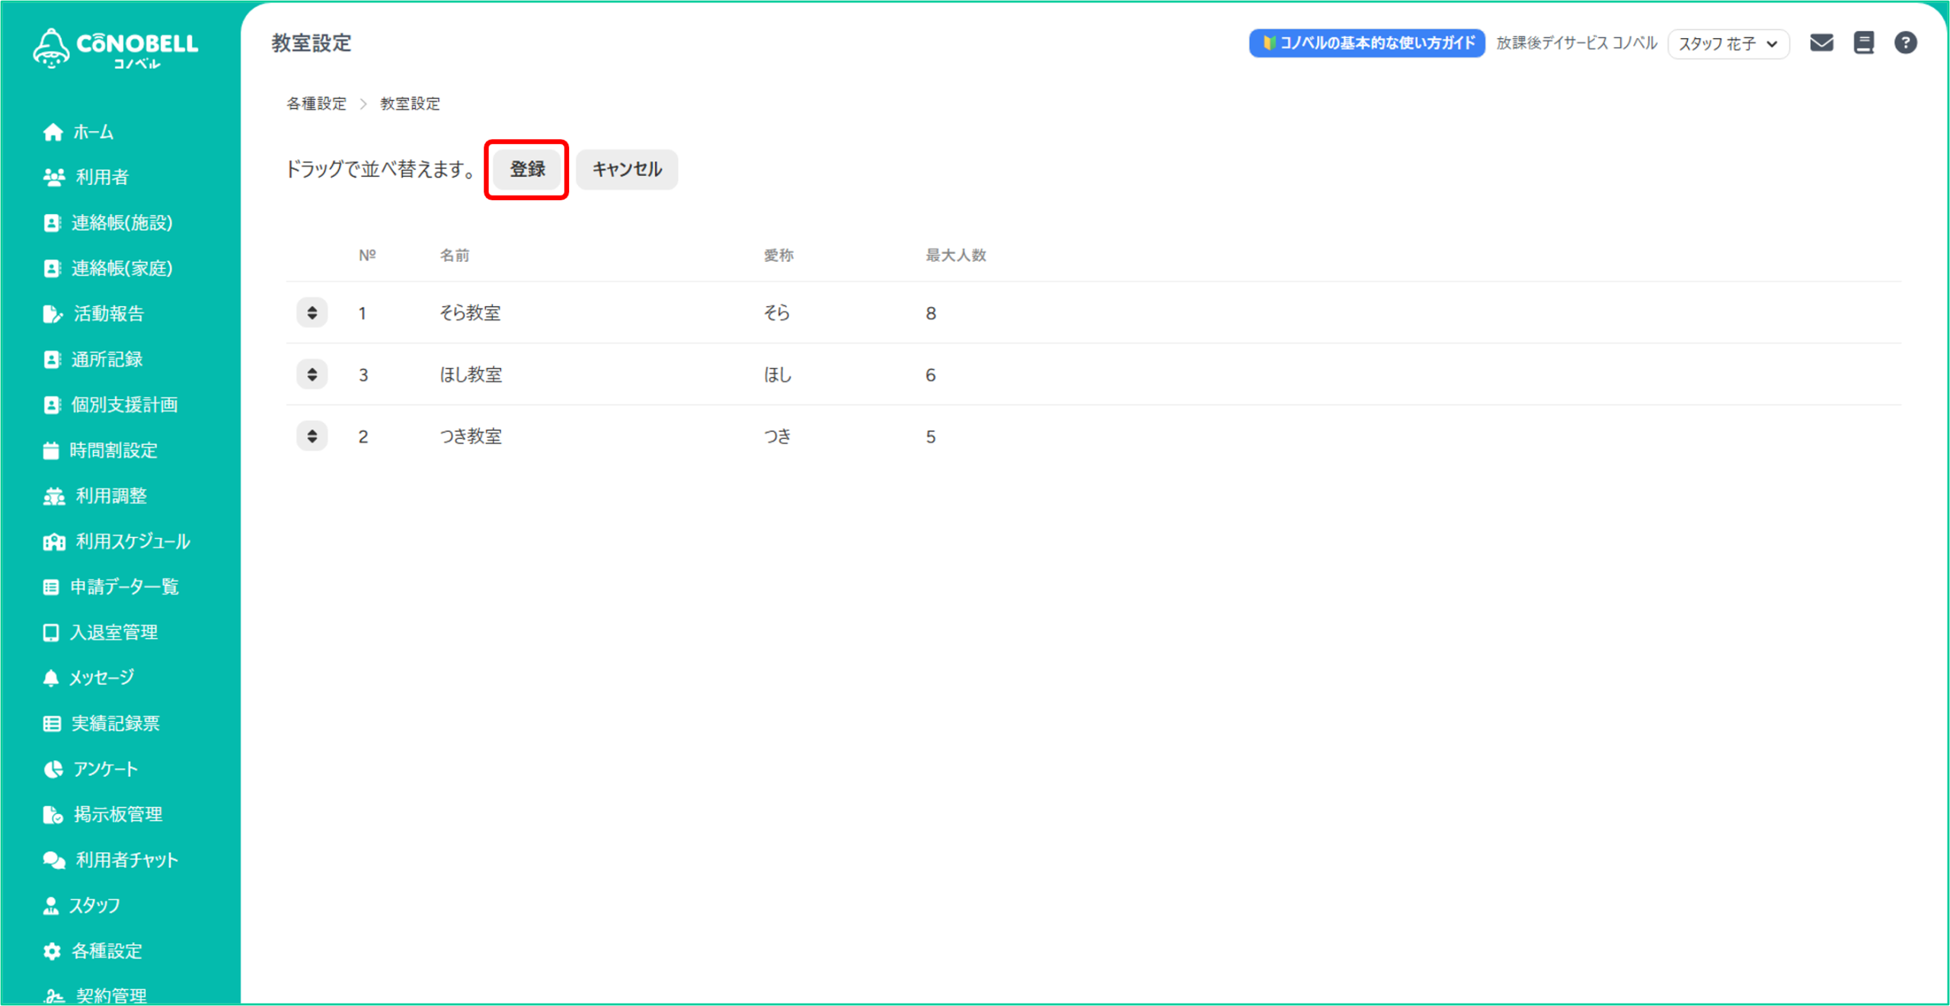The height and width of the screenshot is (1006, 1950).
Task: Click the chat bubbles icon beside 利用者チャット
Action: point(53,860)
